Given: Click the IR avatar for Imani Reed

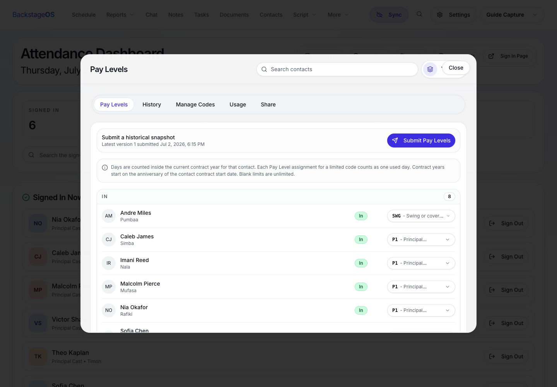Looking at the screenshot, I should point(109,263).
